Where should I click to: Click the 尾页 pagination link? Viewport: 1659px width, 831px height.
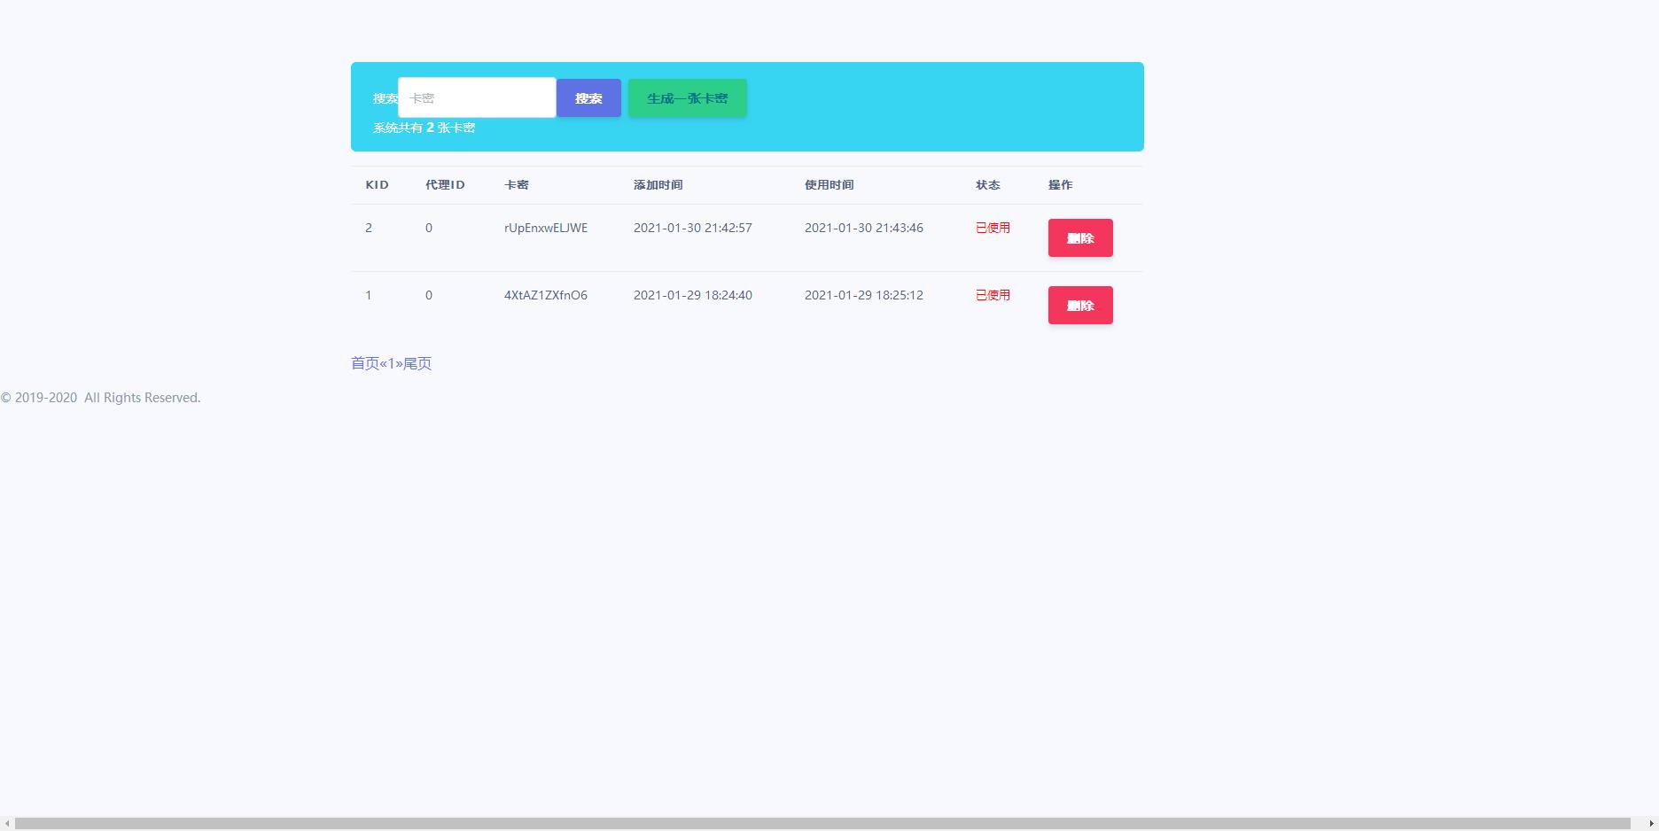pos(417,363)
